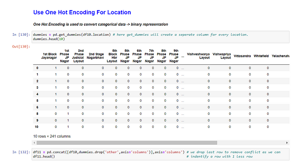
Task: Click the 'df11.head()' code line
Action: 44,157
